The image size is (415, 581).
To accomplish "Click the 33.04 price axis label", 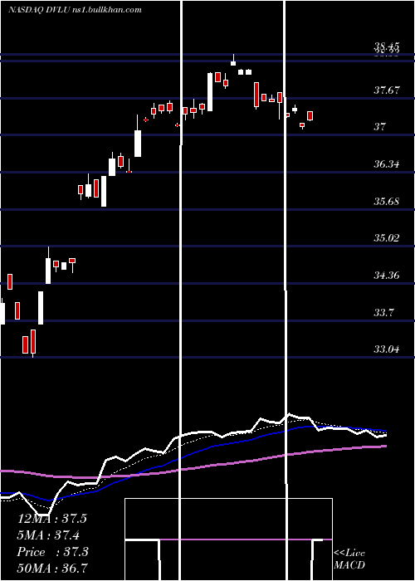I will (387, 349).
